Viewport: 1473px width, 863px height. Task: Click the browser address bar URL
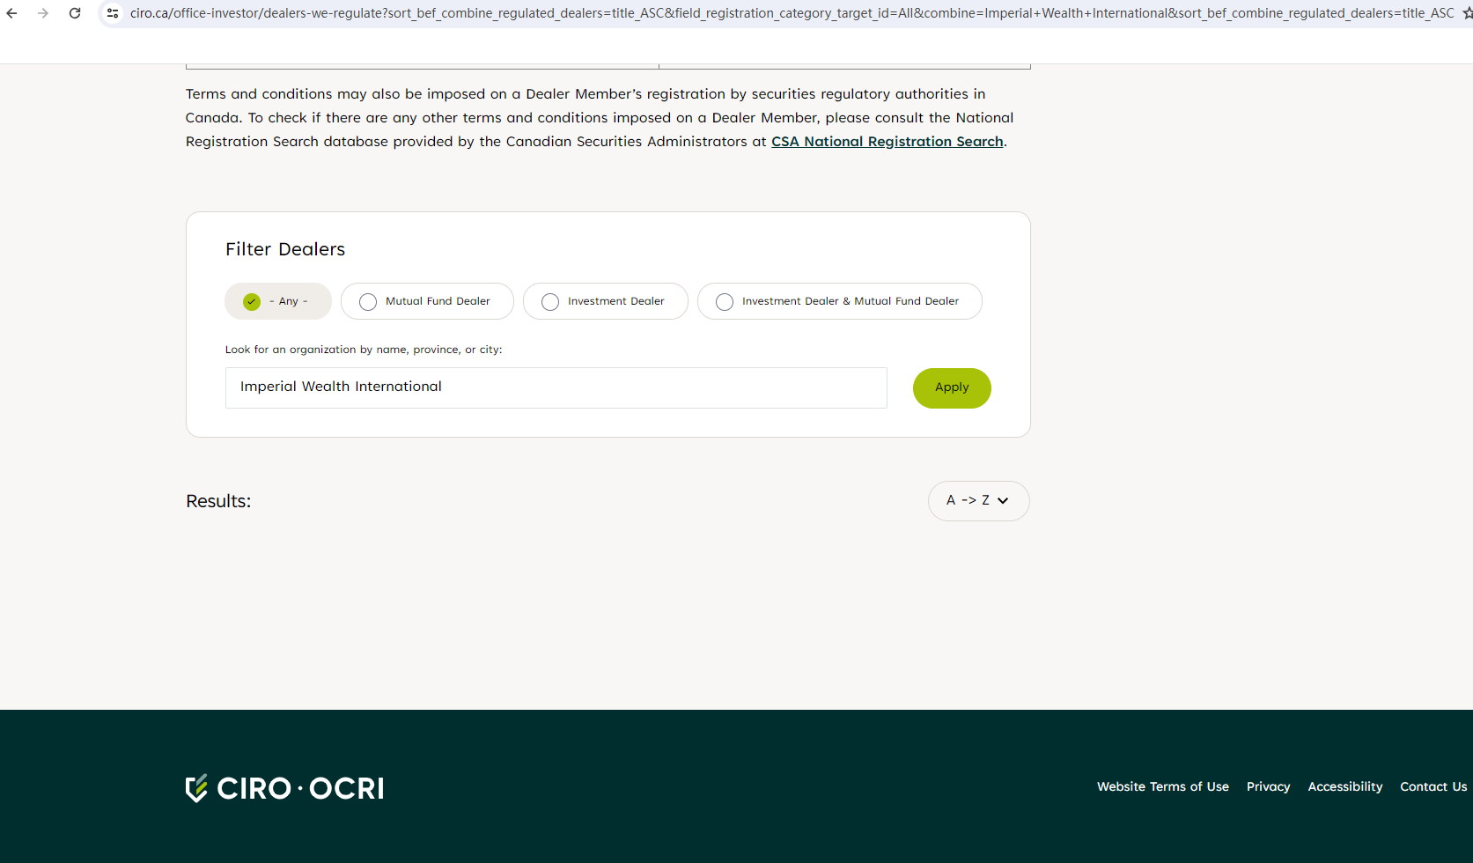pyautogui.click(x=792, y=13)
